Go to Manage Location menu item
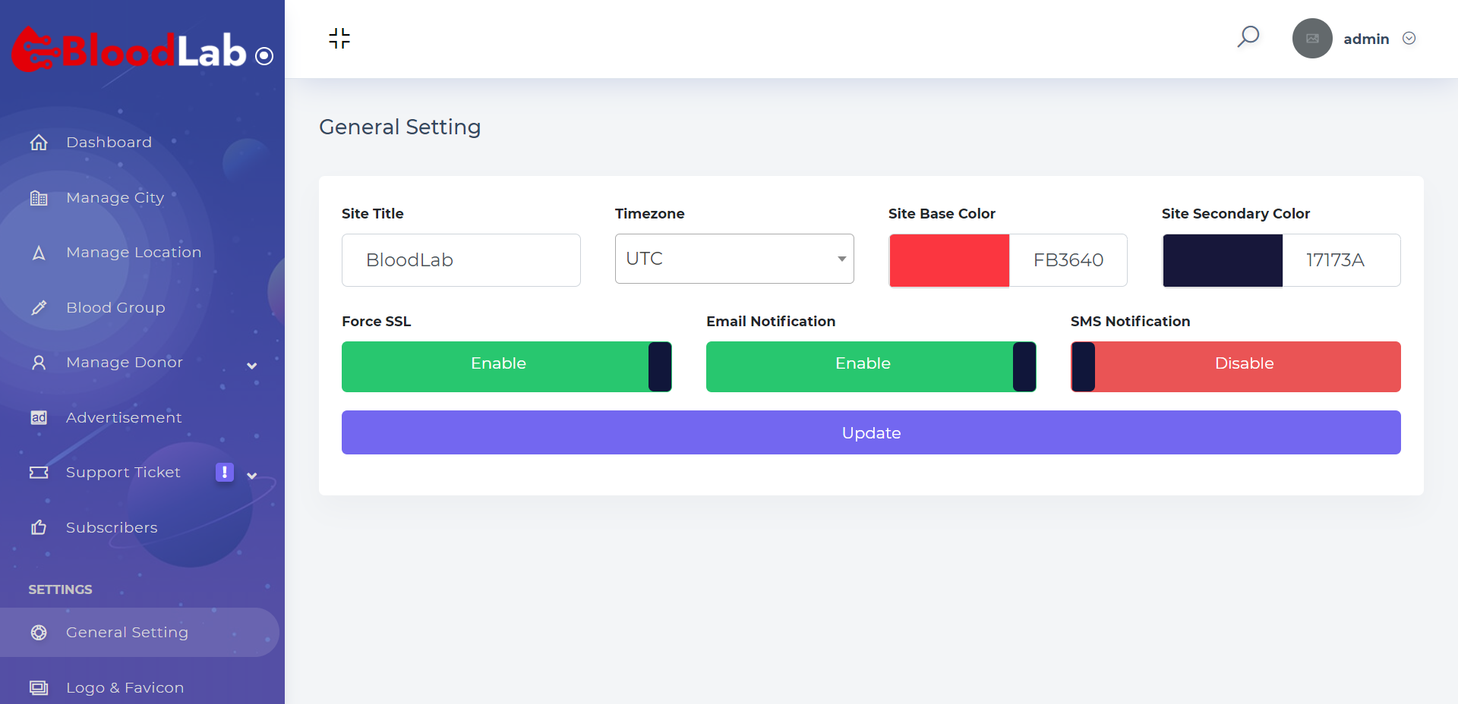1458x704 pixels. [134, 253]
